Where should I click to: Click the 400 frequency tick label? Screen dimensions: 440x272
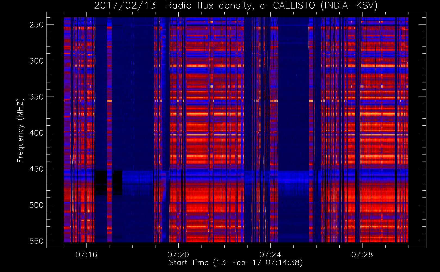coord(36,133)
